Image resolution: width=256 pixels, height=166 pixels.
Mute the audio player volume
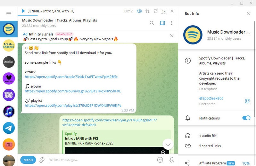139,11
